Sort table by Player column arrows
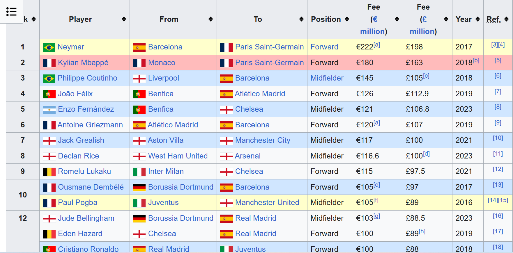 tap(124, 19)
